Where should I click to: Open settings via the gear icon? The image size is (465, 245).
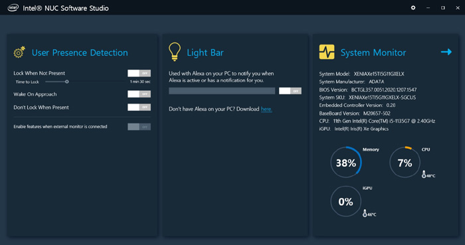pyautogui.click(x=413, y=8)
